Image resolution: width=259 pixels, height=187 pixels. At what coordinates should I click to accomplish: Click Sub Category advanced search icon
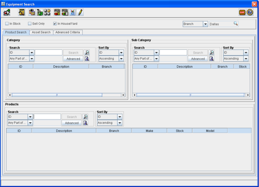point(212,59)
